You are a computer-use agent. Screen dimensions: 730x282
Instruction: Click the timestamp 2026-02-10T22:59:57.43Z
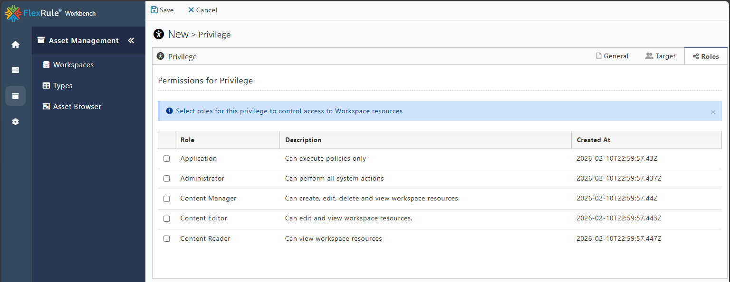[x=617, y=159]
